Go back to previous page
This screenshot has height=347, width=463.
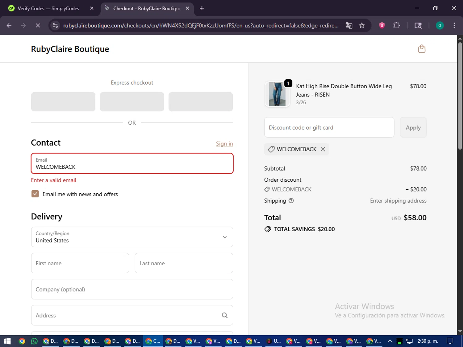pyautogui.click(x=9, y=26)
